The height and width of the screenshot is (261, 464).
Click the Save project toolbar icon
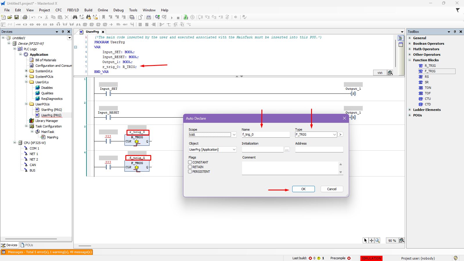point(17,17)
